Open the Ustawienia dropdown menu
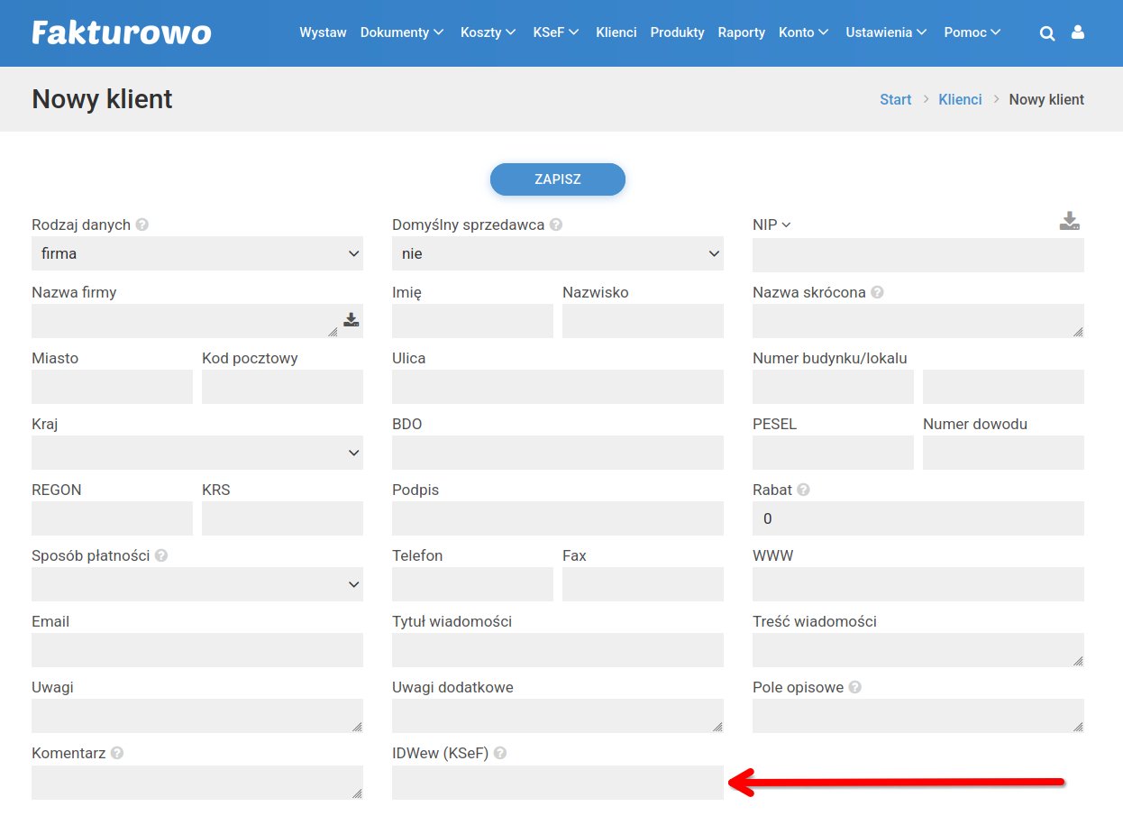The image size is (1123, 825). click(885, 32)
